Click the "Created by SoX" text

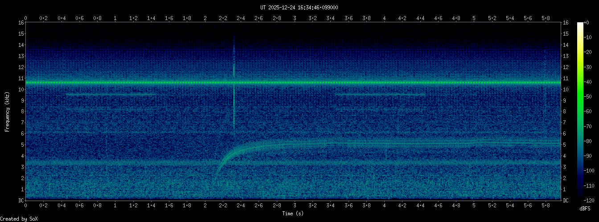pos(19,218)
